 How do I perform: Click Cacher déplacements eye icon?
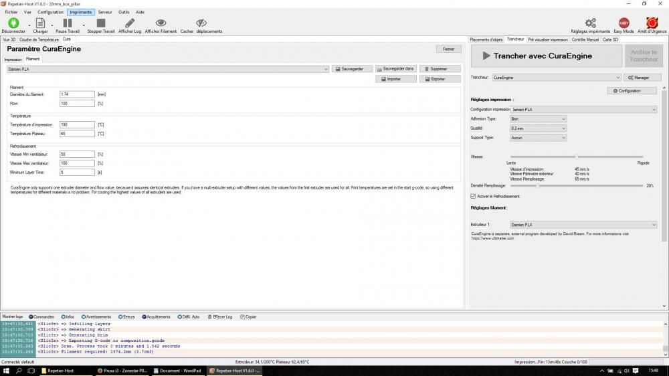201,23
